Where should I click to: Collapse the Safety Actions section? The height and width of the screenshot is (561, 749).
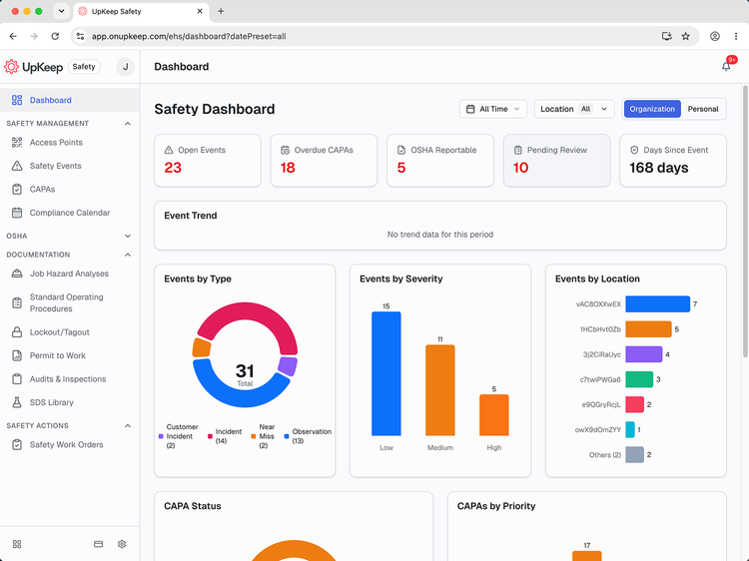coord(128,426)
